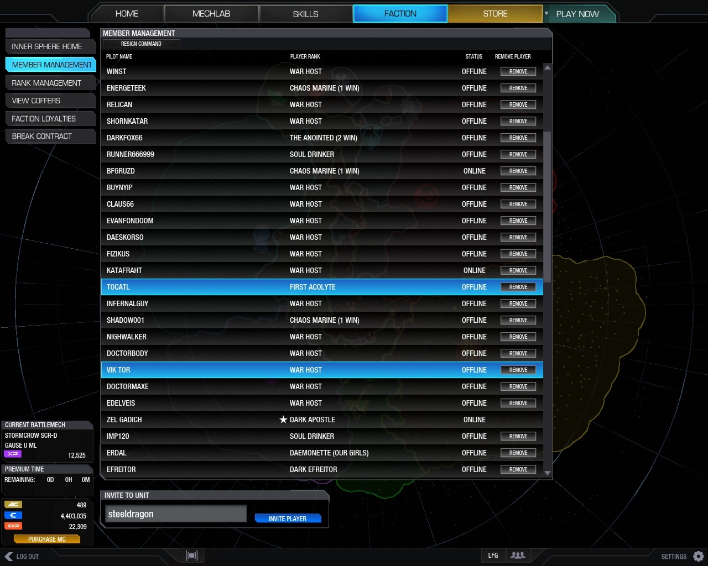Click the Pilot Name column header

coord(119,56)
